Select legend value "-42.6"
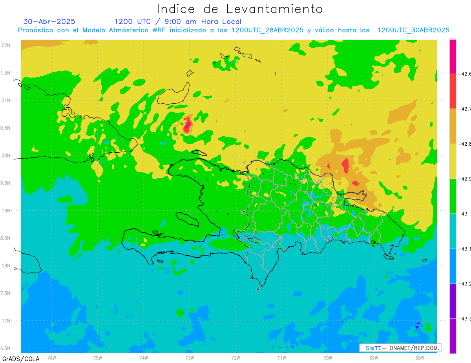Viewport: 471px width, 363px height. point(465,74)
